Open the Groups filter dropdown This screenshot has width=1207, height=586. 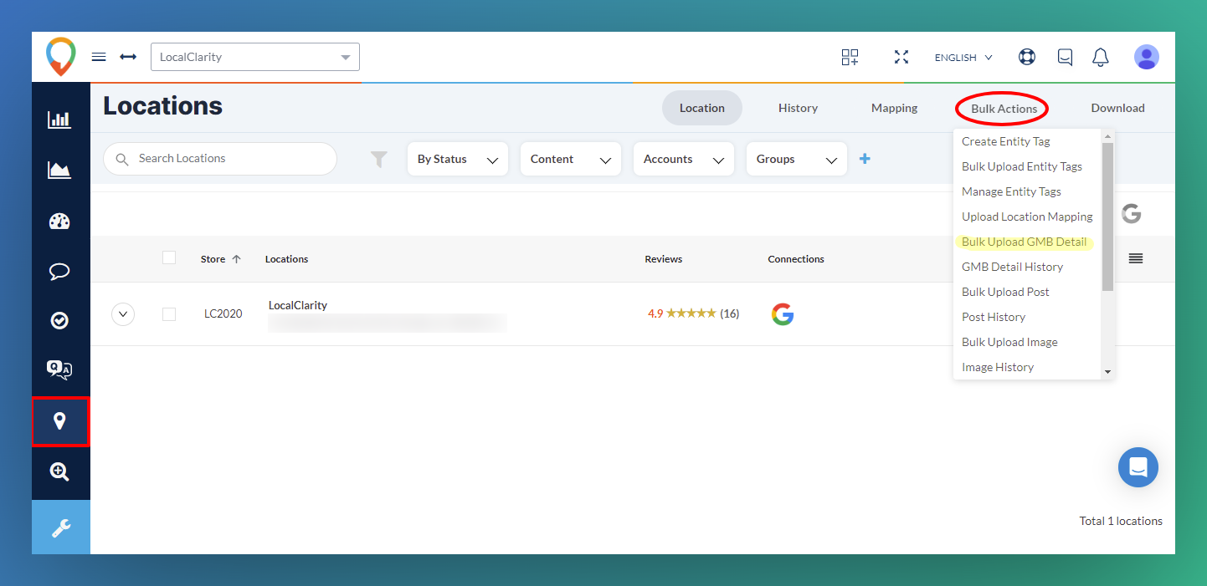pyautogui.click(x=797, y=159)
